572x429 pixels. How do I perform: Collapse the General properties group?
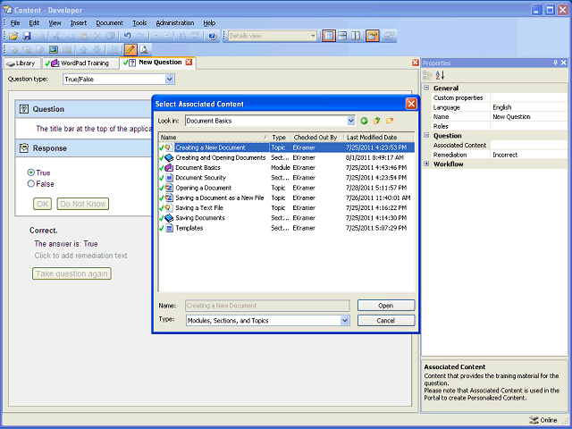426,88
